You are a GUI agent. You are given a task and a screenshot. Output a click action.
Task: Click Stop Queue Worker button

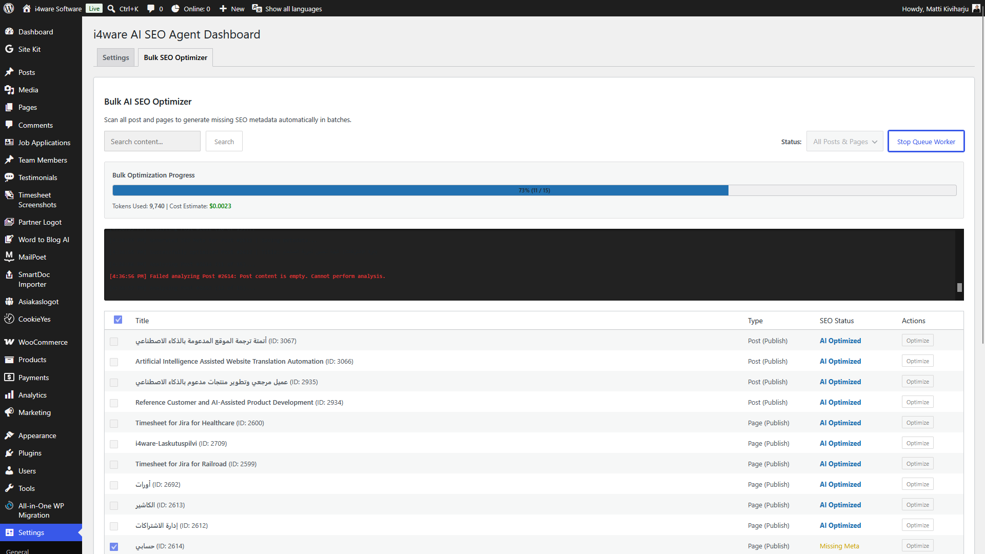926,141
